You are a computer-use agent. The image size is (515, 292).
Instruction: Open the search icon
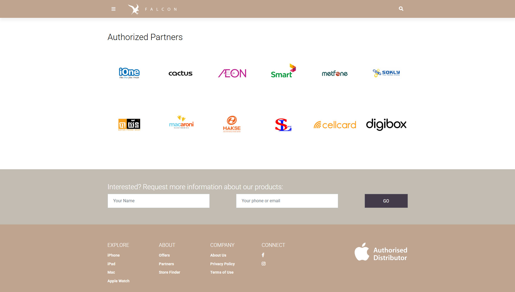pyautogui.click(x=401, y=9)
